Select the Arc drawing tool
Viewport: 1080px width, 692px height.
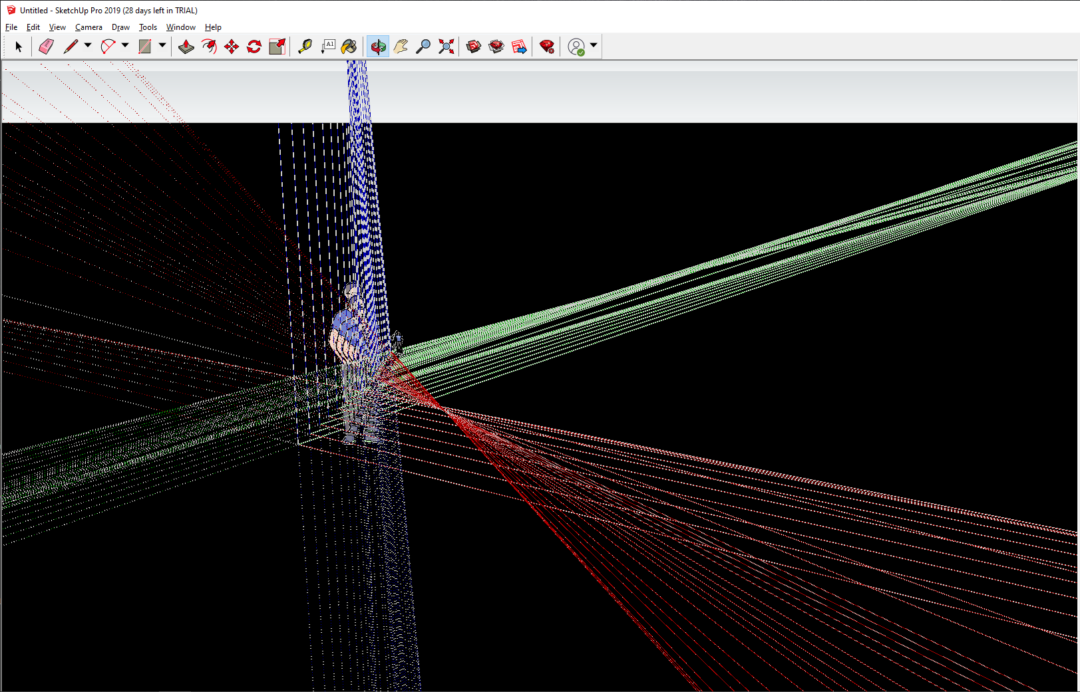pos(108,47)
